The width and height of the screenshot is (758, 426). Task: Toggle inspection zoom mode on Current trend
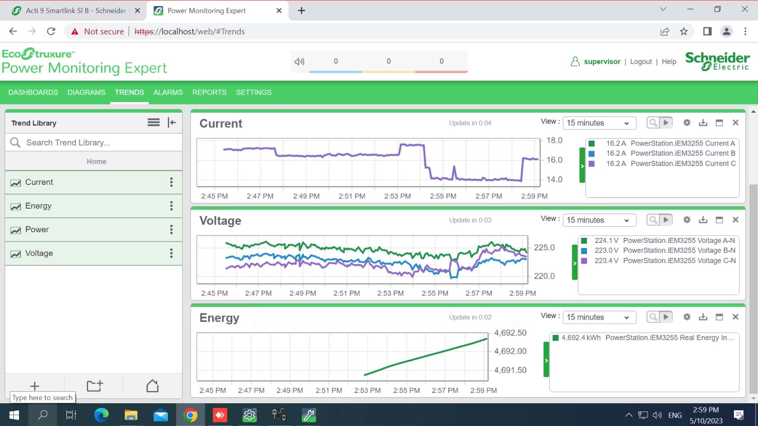[x=653, y=123]
